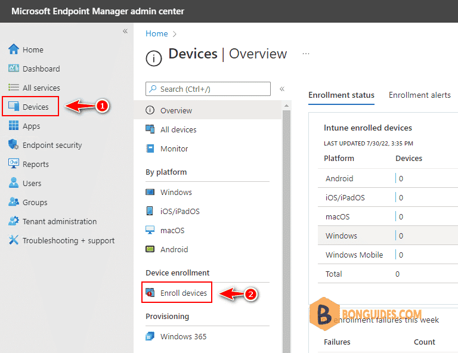Open the All devices label
The height and width of the screenshot is (353, 458).
click(x=178, y=129)
